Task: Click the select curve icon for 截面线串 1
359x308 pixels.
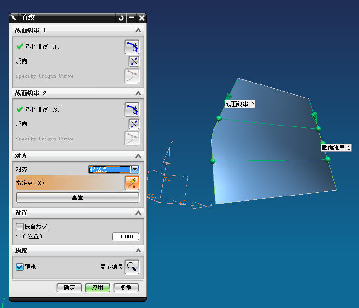Action: click(x=132, y=47)
